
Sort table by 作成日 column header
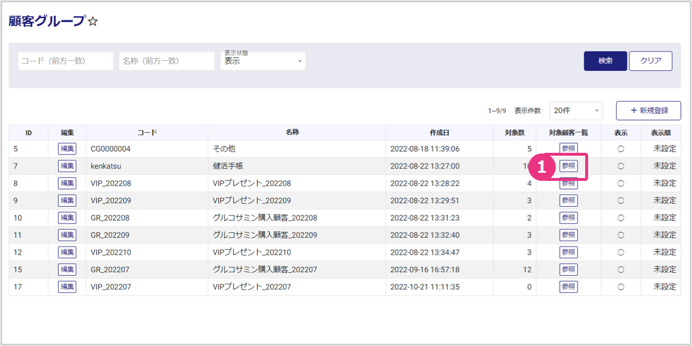coord(439,133)
